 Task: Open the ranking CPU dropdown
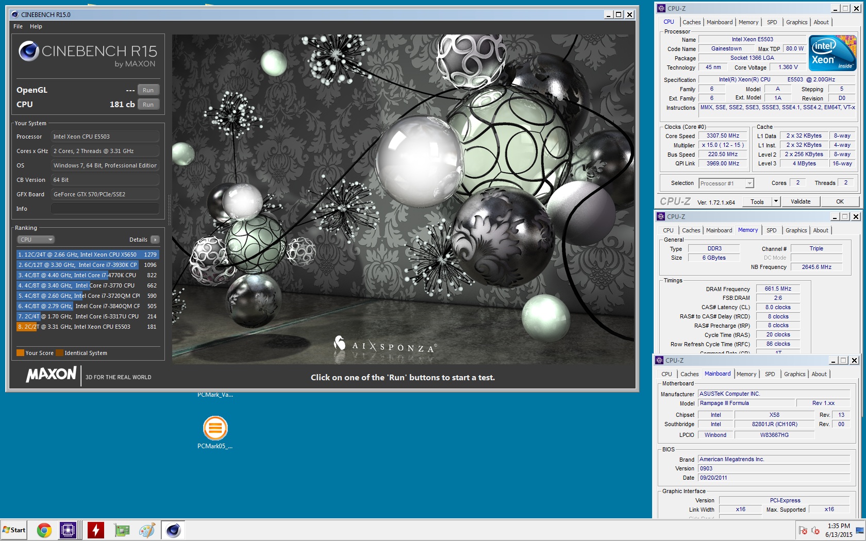pos(36,240)
